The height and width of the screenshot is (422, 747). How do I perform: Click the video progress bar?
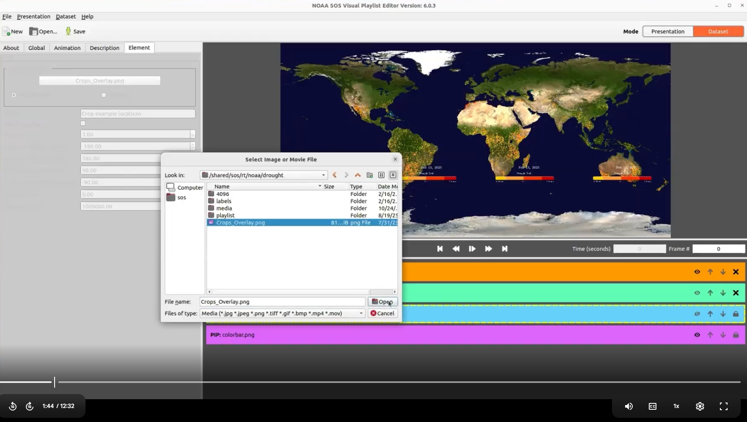[381, 382]
